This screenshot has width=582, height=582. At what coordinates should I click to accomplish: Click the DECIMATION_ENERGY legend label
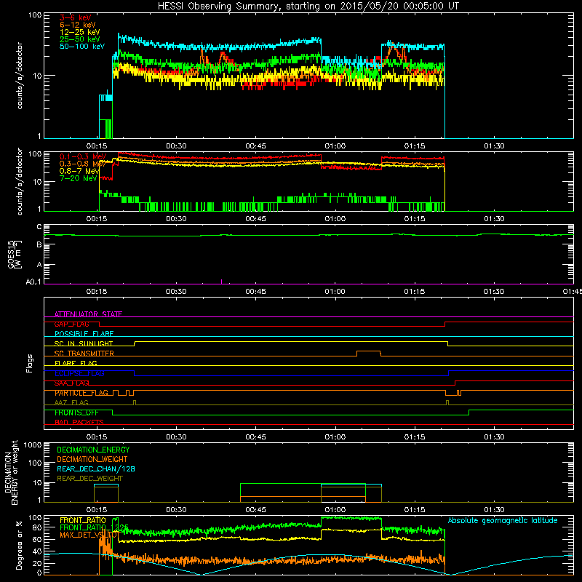pos(93,450)
